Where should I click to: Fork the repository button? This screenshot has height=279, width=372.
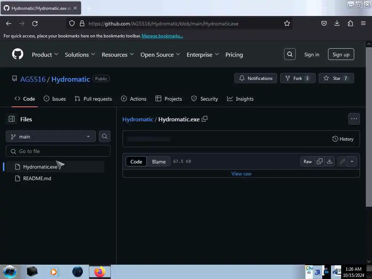click(298, 78)
